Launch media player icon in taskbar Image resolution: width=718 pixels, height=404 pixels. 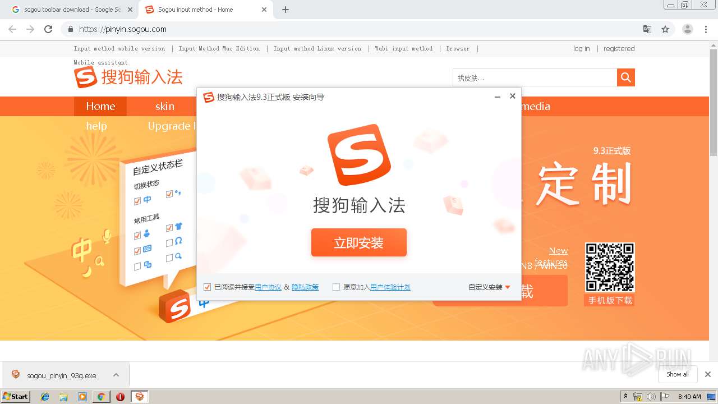[x=82, y=397]
